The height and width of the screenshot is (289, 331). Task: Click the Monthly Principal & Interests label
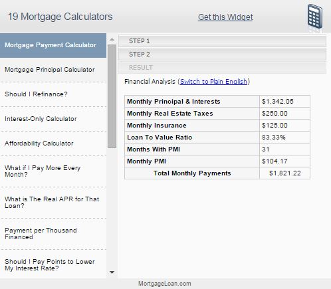click(x=173, y=102)
